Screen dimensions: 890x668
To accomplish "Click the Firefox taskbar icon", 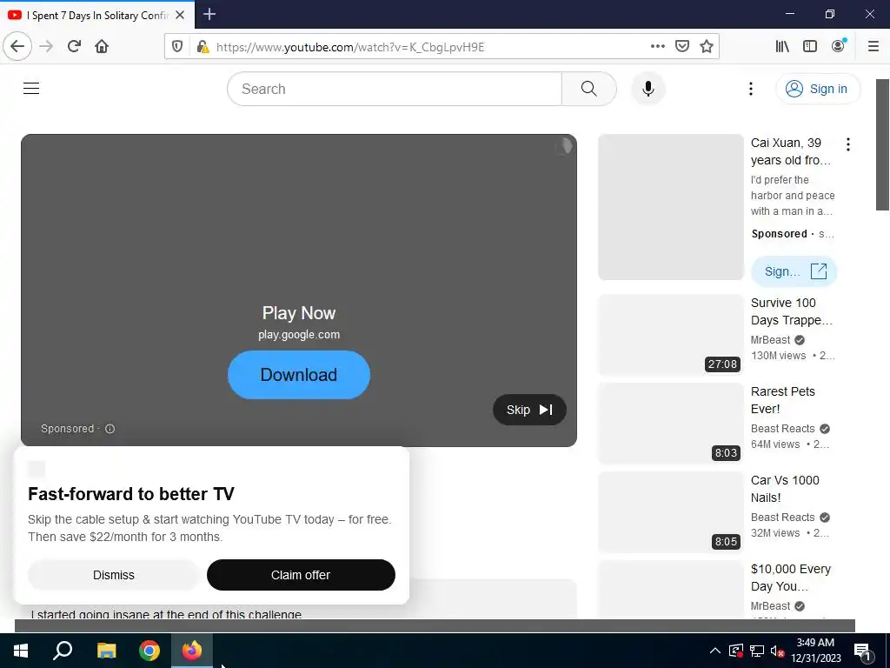I will tap(192, 651).
